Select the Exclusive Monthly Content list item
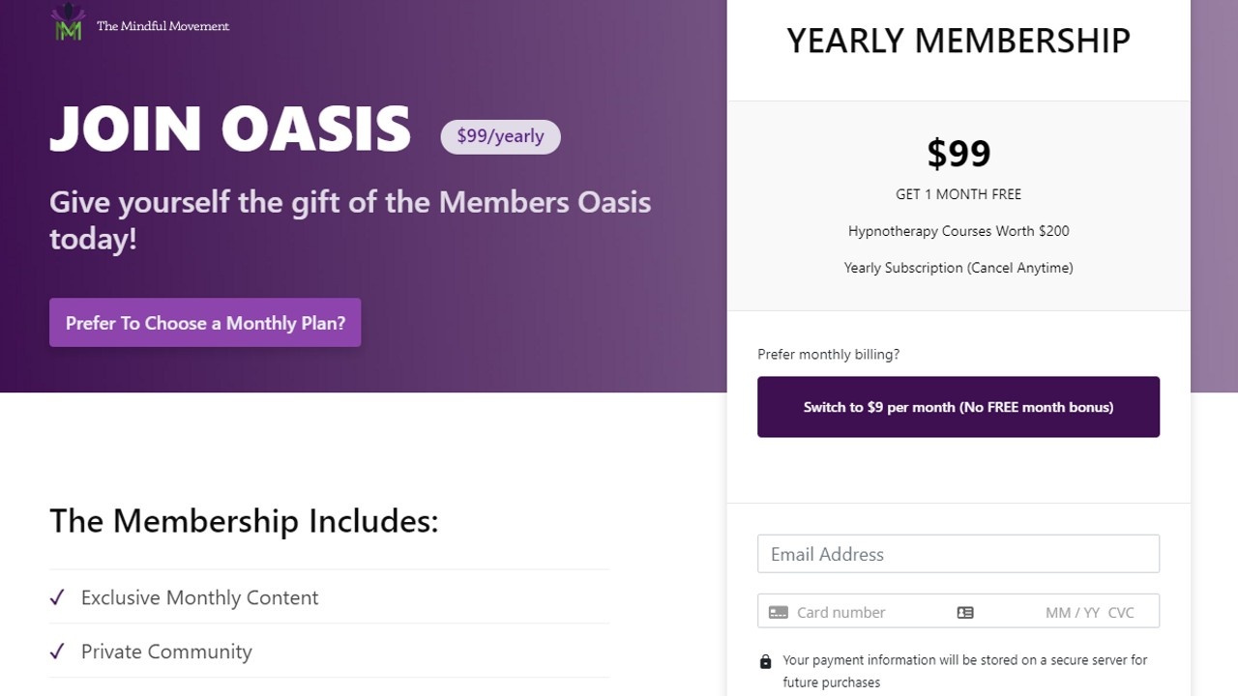Screen dimensions: 1238x696 pos(199,597)
